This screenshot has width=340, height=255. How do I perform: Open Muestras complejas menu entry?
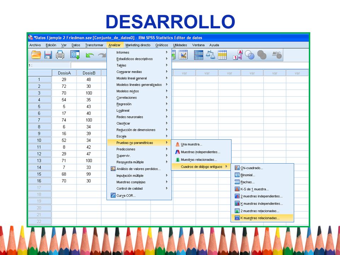point(139,182)
